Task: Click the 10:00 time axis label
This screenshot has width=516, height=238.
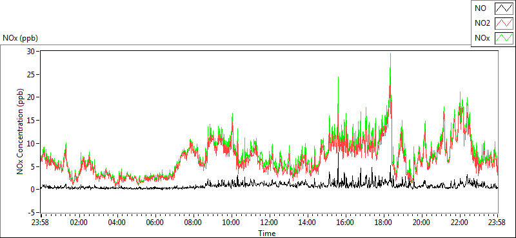Action: (x=232, y=222)
